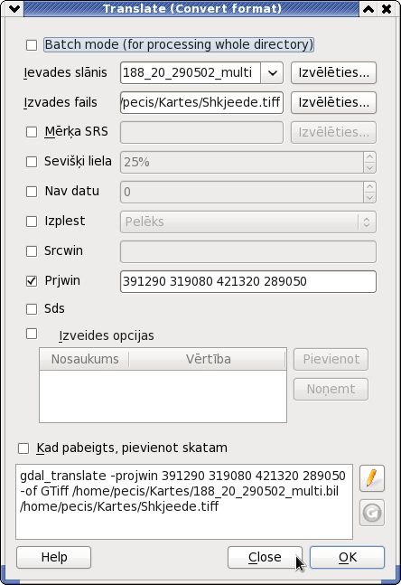Screen dimensions: 401x585
Task: Click into the Prjwin coordinates field
Action: click(x=248, y=281)
